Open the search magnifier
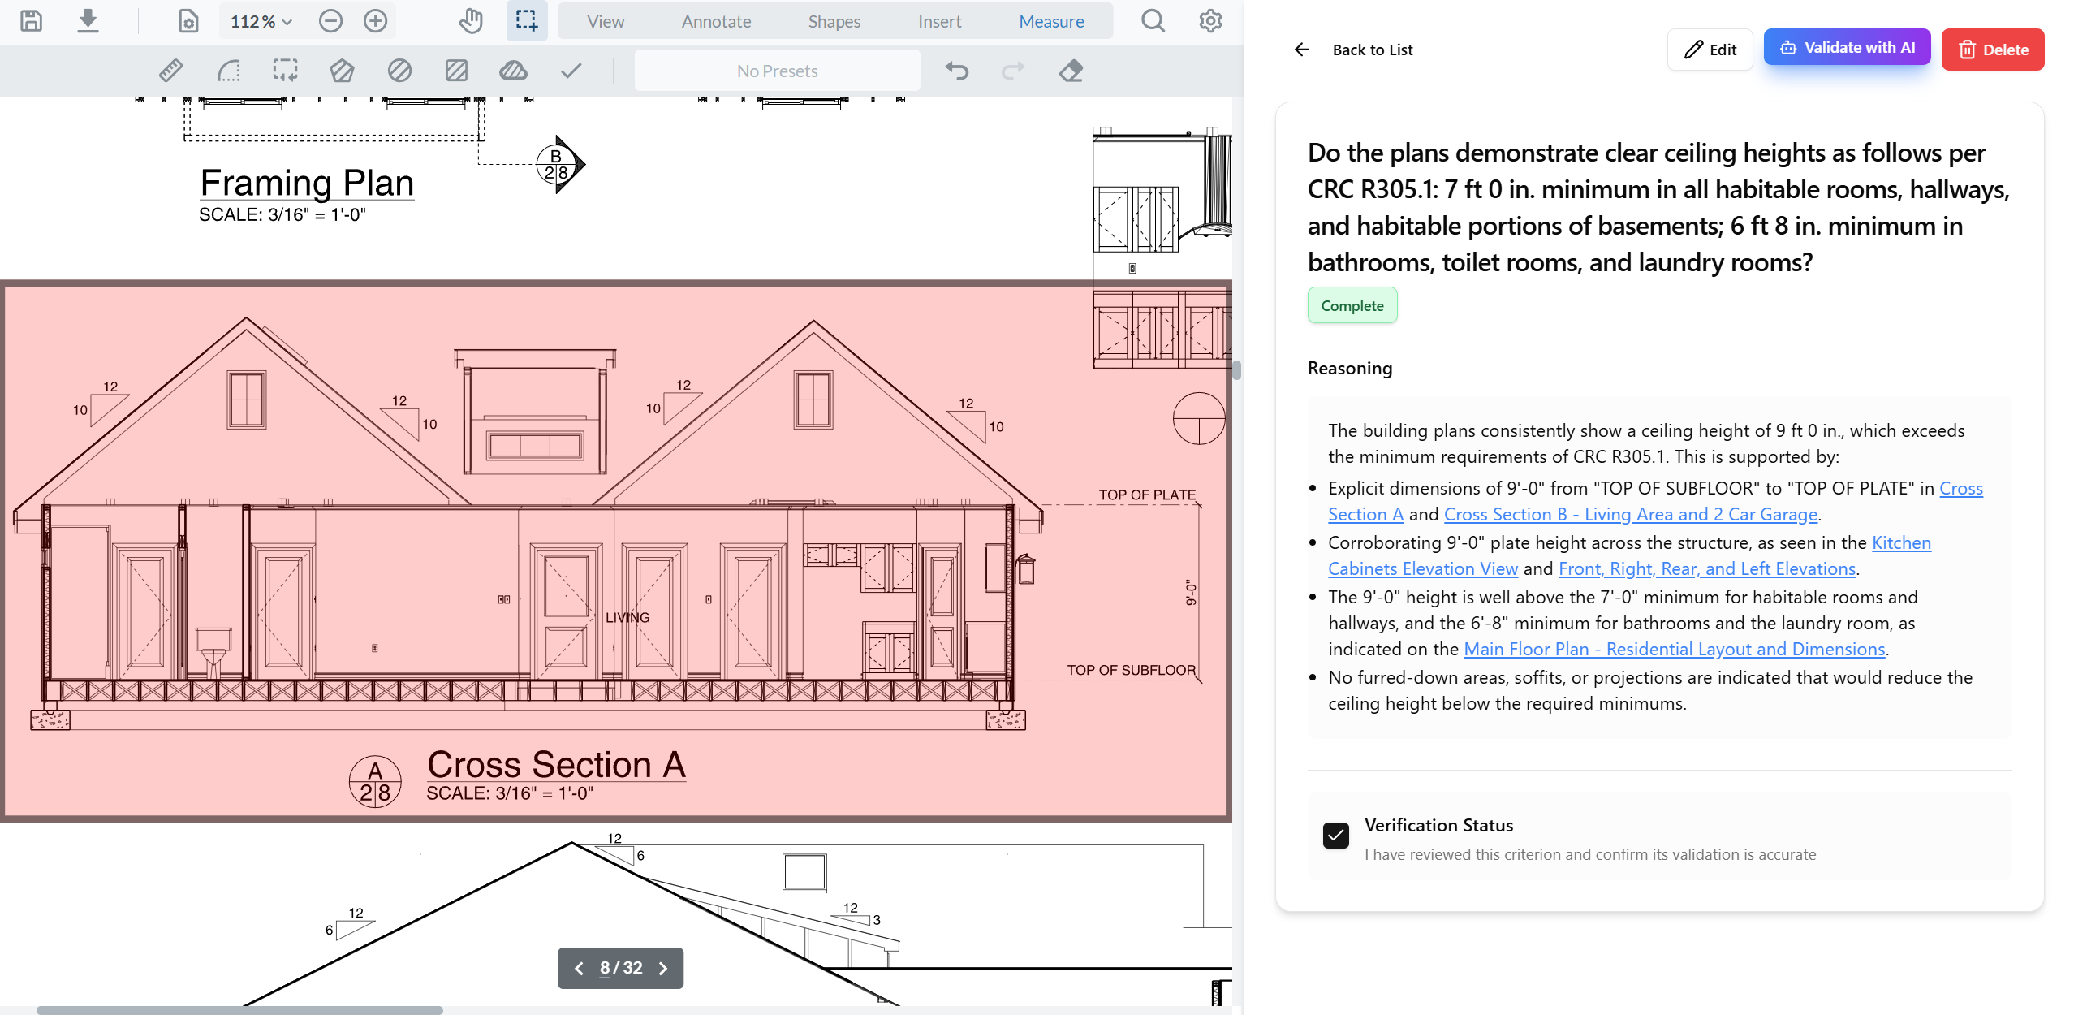The image size is (2074, 1015). coord(1153,21)
